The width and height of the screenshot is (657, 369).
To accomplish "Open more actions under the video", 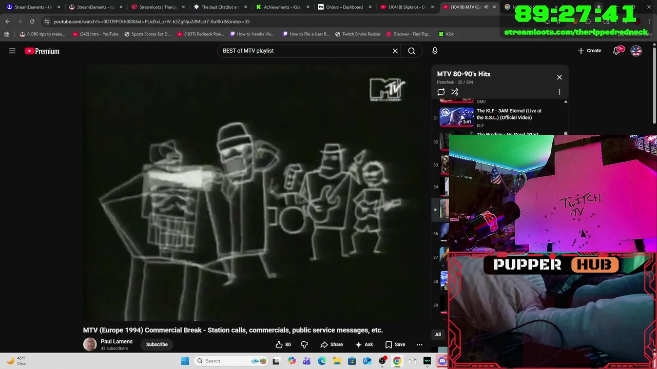I will pos(419,344).
